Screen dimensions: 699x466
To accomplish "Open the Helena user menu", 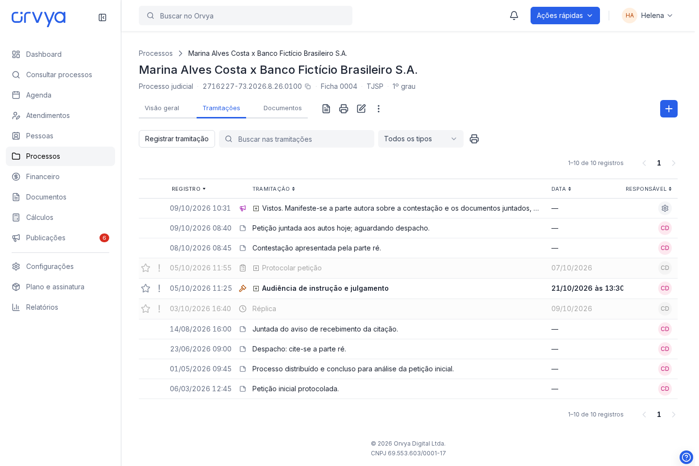I will click(648, 16).
